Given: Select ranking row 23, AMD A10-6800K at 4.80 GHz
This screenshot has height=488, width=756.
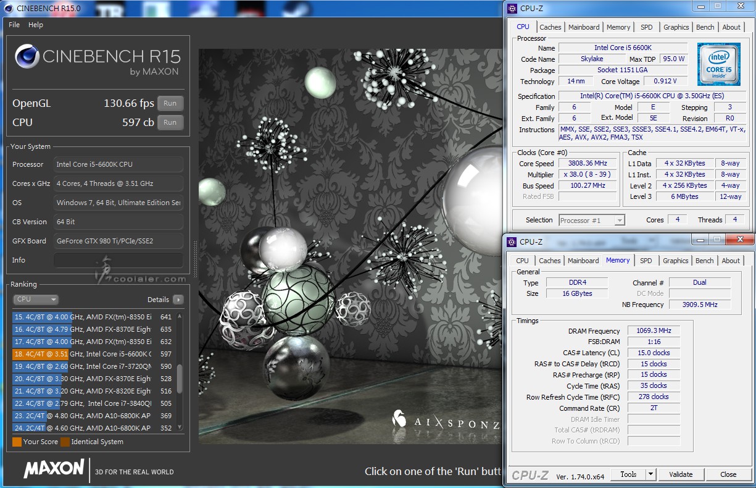Looking at the screenshot, I should click(x=93, y=416).
